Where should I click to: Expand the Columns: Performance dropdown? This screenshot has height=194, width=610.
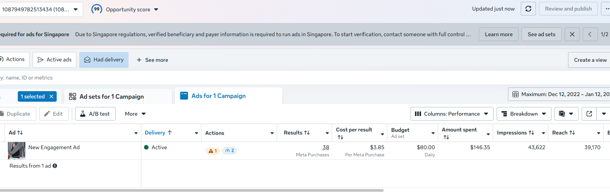coord(452,114)
